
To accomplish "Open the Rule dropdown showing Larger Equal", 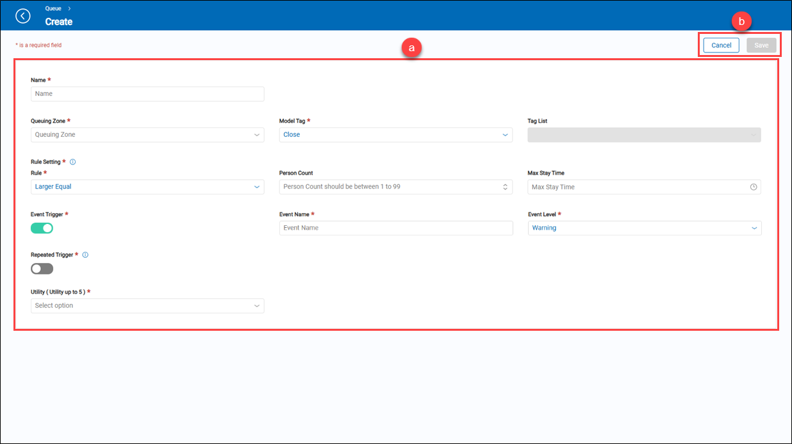I will point(147,187).
